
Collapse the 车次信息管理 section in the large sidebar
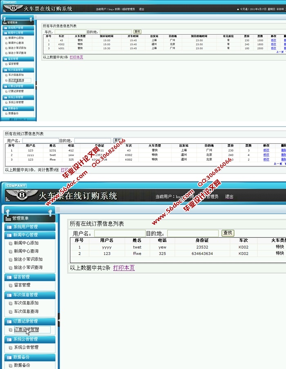pyautogui.click(x=30, y=295)
